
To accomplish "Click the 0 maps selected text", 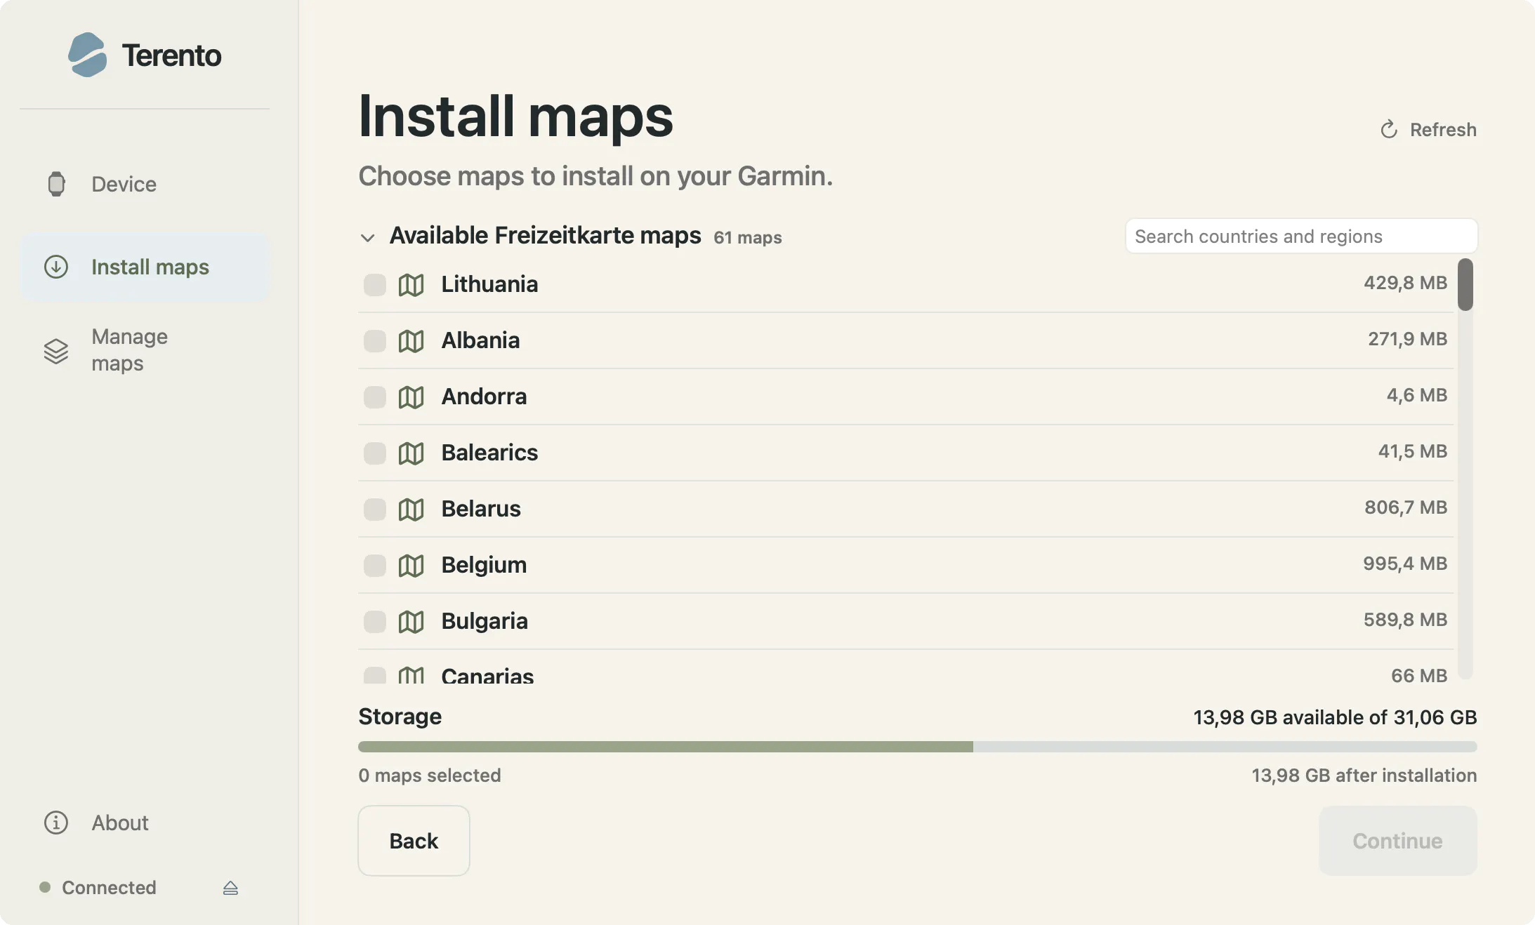I will (430, 776).
